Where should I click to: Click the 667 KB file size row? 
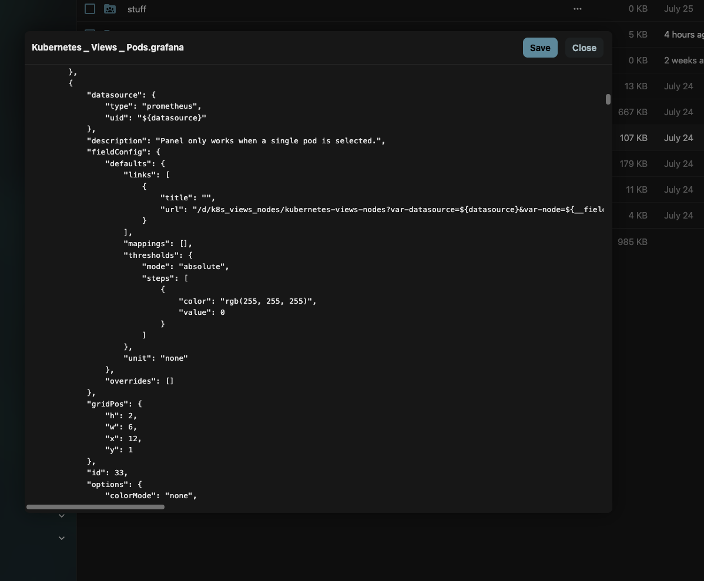point(633,112)
